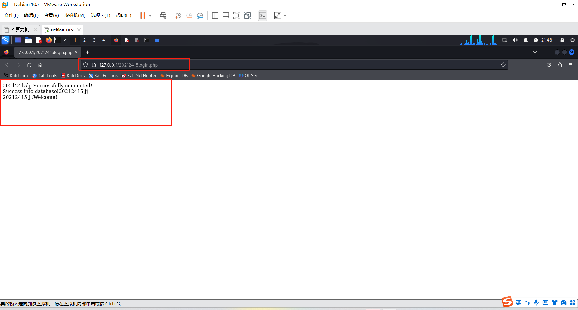578x310 pixels.
Task: Expand the terminal launcher dropdown arrow
Action: (x=65, y=40)
